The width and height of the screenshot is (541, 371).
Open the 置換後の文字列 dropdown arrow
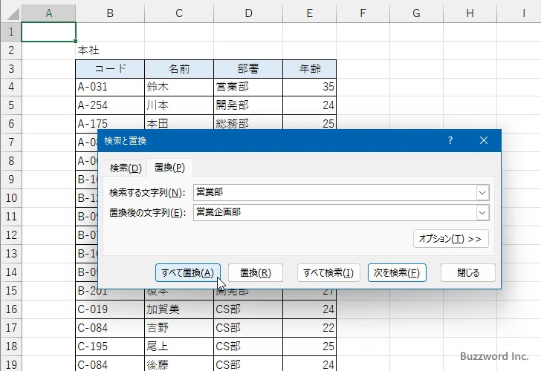tap(482, 213)
